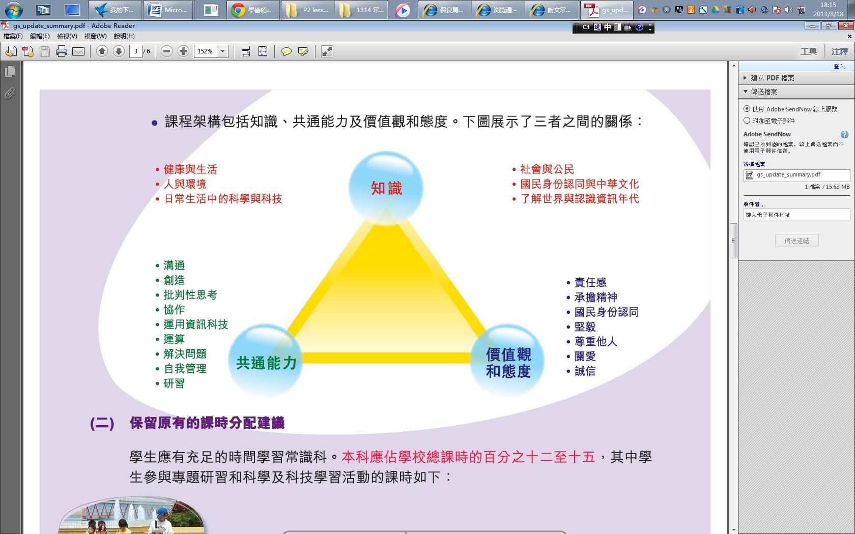Screen dimensions: 855x534
Task: Select the Adobe SendNow online service option
Action: [x=747, y=108]
